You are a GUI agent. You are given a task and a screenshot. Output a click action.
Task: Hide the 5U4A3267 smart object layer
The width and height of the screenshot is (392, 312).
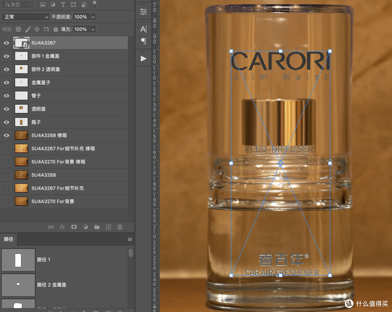pos(7,43)
